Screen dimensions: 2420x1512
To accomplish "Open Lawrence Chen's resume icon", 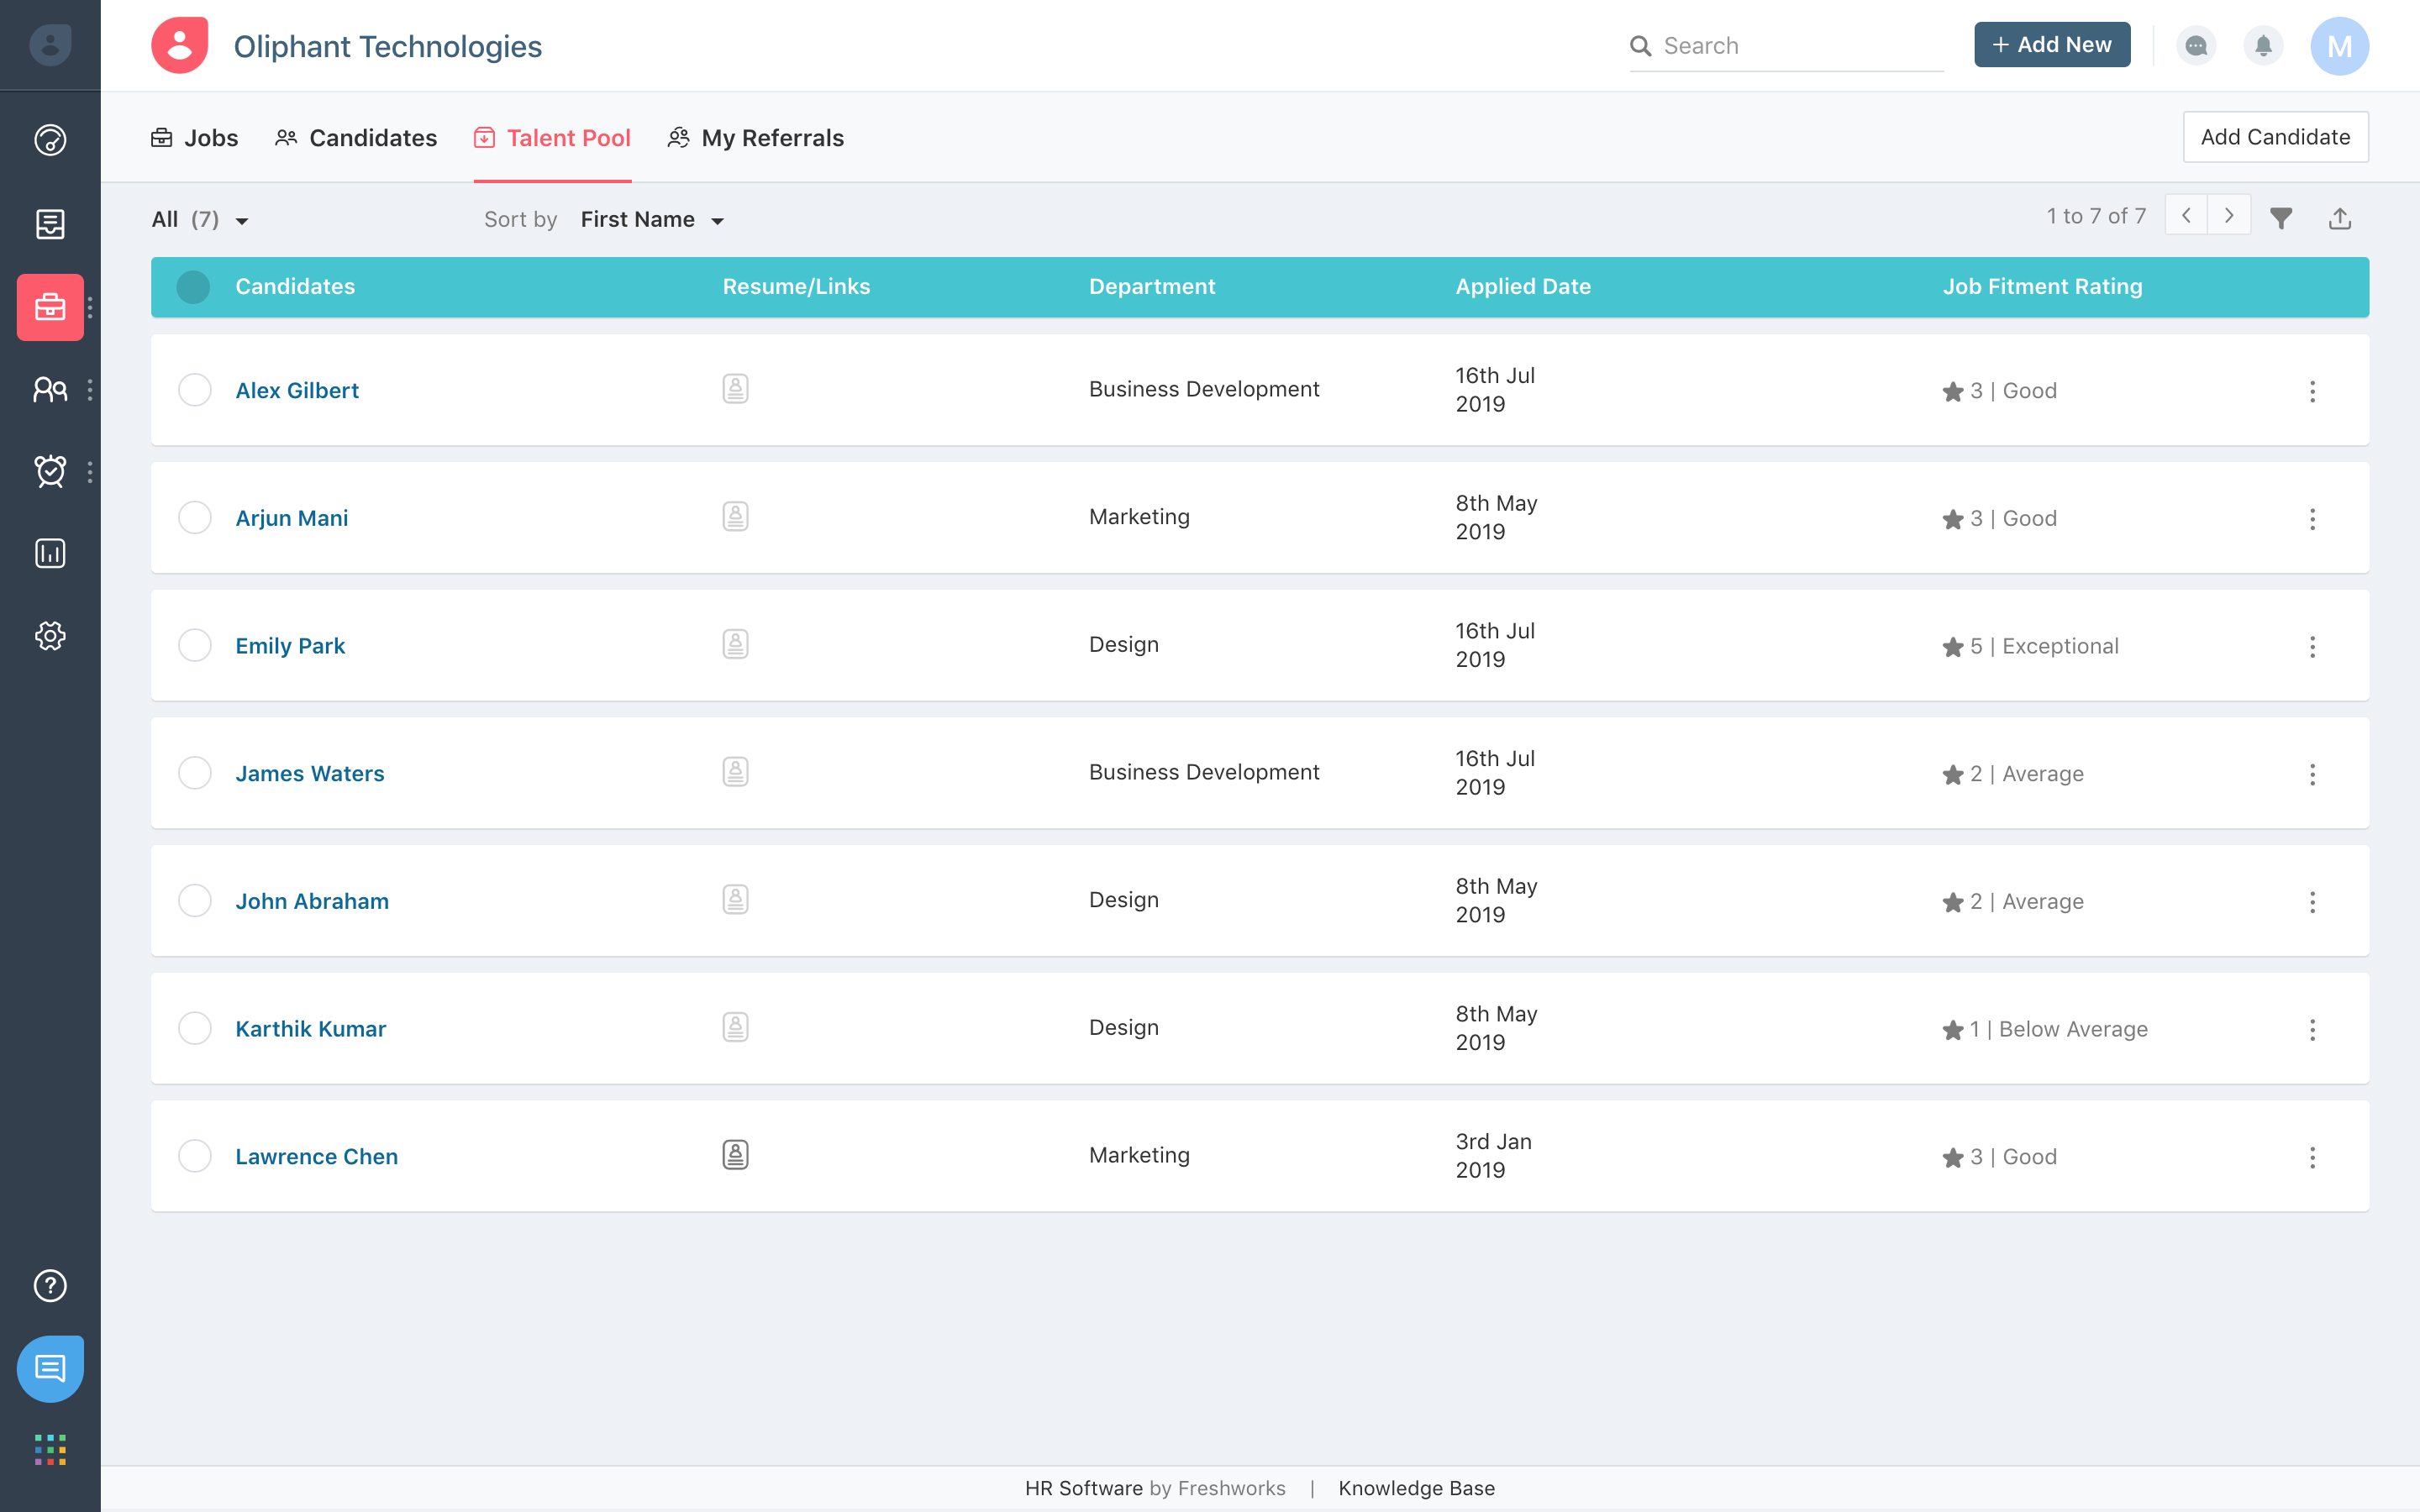I will point(735,1155).
